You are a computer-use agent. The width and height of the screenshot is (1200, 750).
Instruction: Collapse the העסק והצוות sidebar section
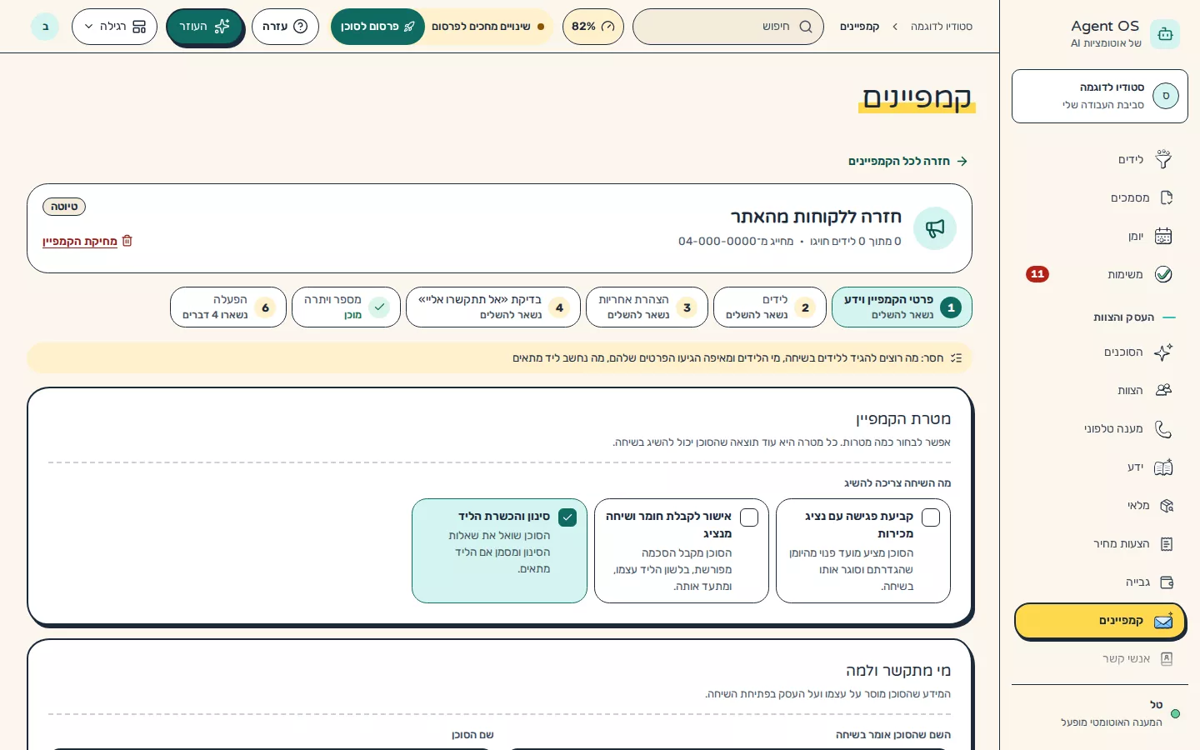1134,317
